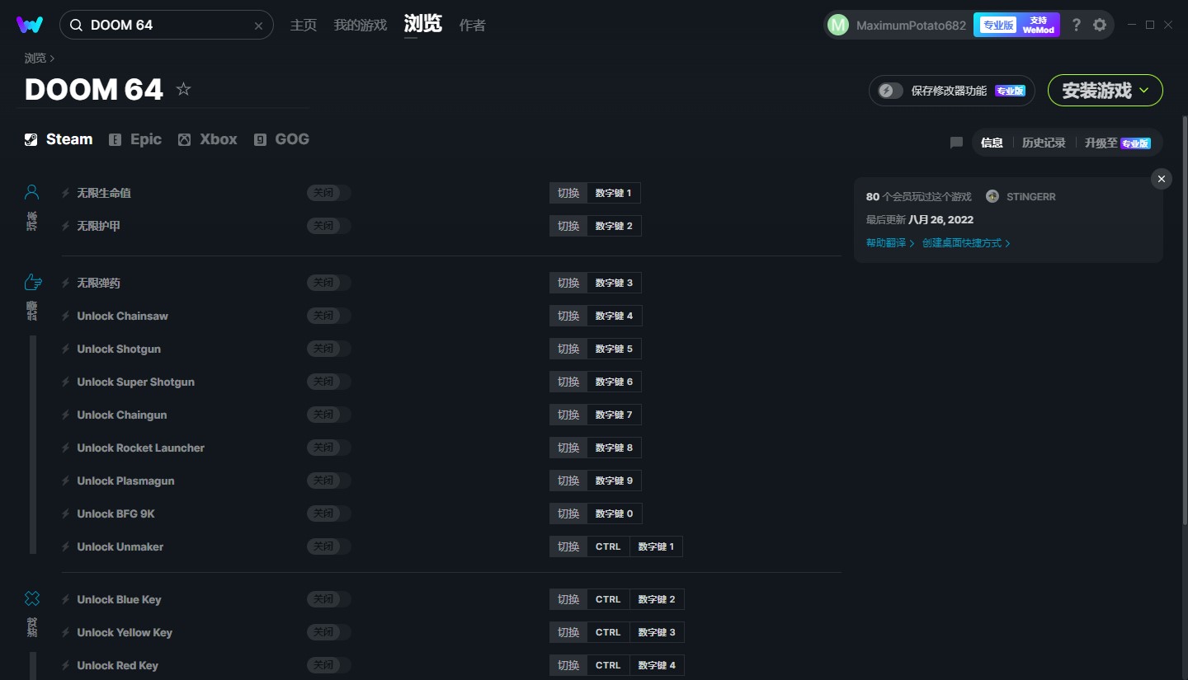
Task: Click 数字键 4 hotkey for Unlock Chainsaw
Action: (x=614, y=316)
